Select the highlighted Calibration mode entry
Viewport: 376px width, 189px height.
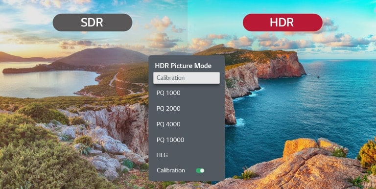click(187, 78)
